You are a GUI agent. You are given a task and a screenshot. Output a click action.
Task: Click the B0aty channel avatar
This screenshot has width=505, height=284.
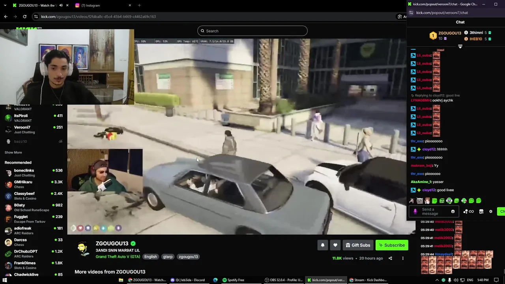click(8, 207)
